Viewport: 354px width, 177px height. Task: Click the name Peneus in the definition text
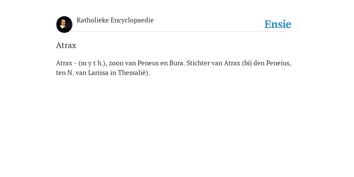pyautogui.click(x=148, y=63)
